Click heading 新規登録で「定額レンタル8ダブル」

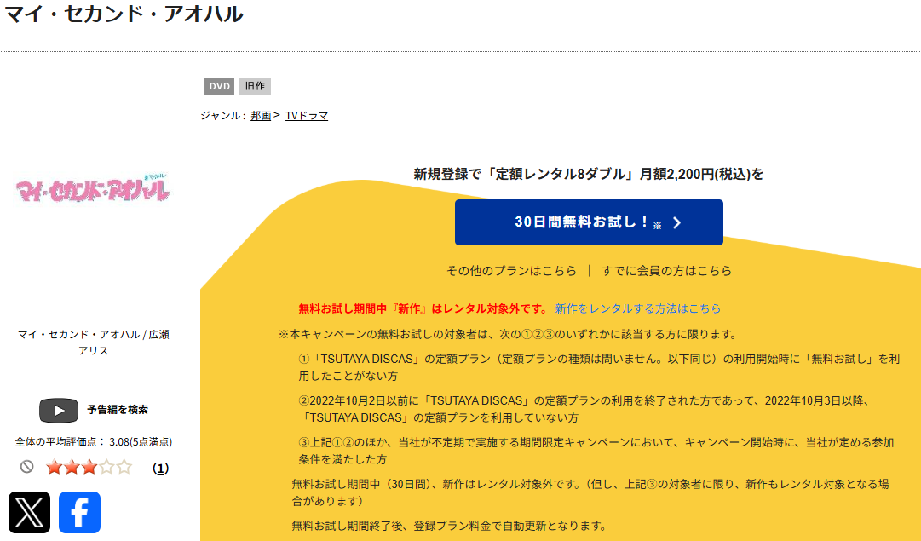coord(589,174)
